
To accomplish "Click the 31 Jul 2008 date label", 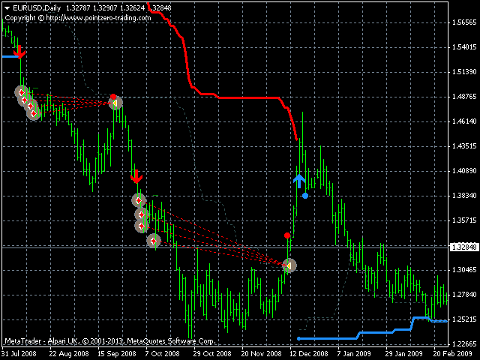I will pyautogui.click(x=19, y=354).
